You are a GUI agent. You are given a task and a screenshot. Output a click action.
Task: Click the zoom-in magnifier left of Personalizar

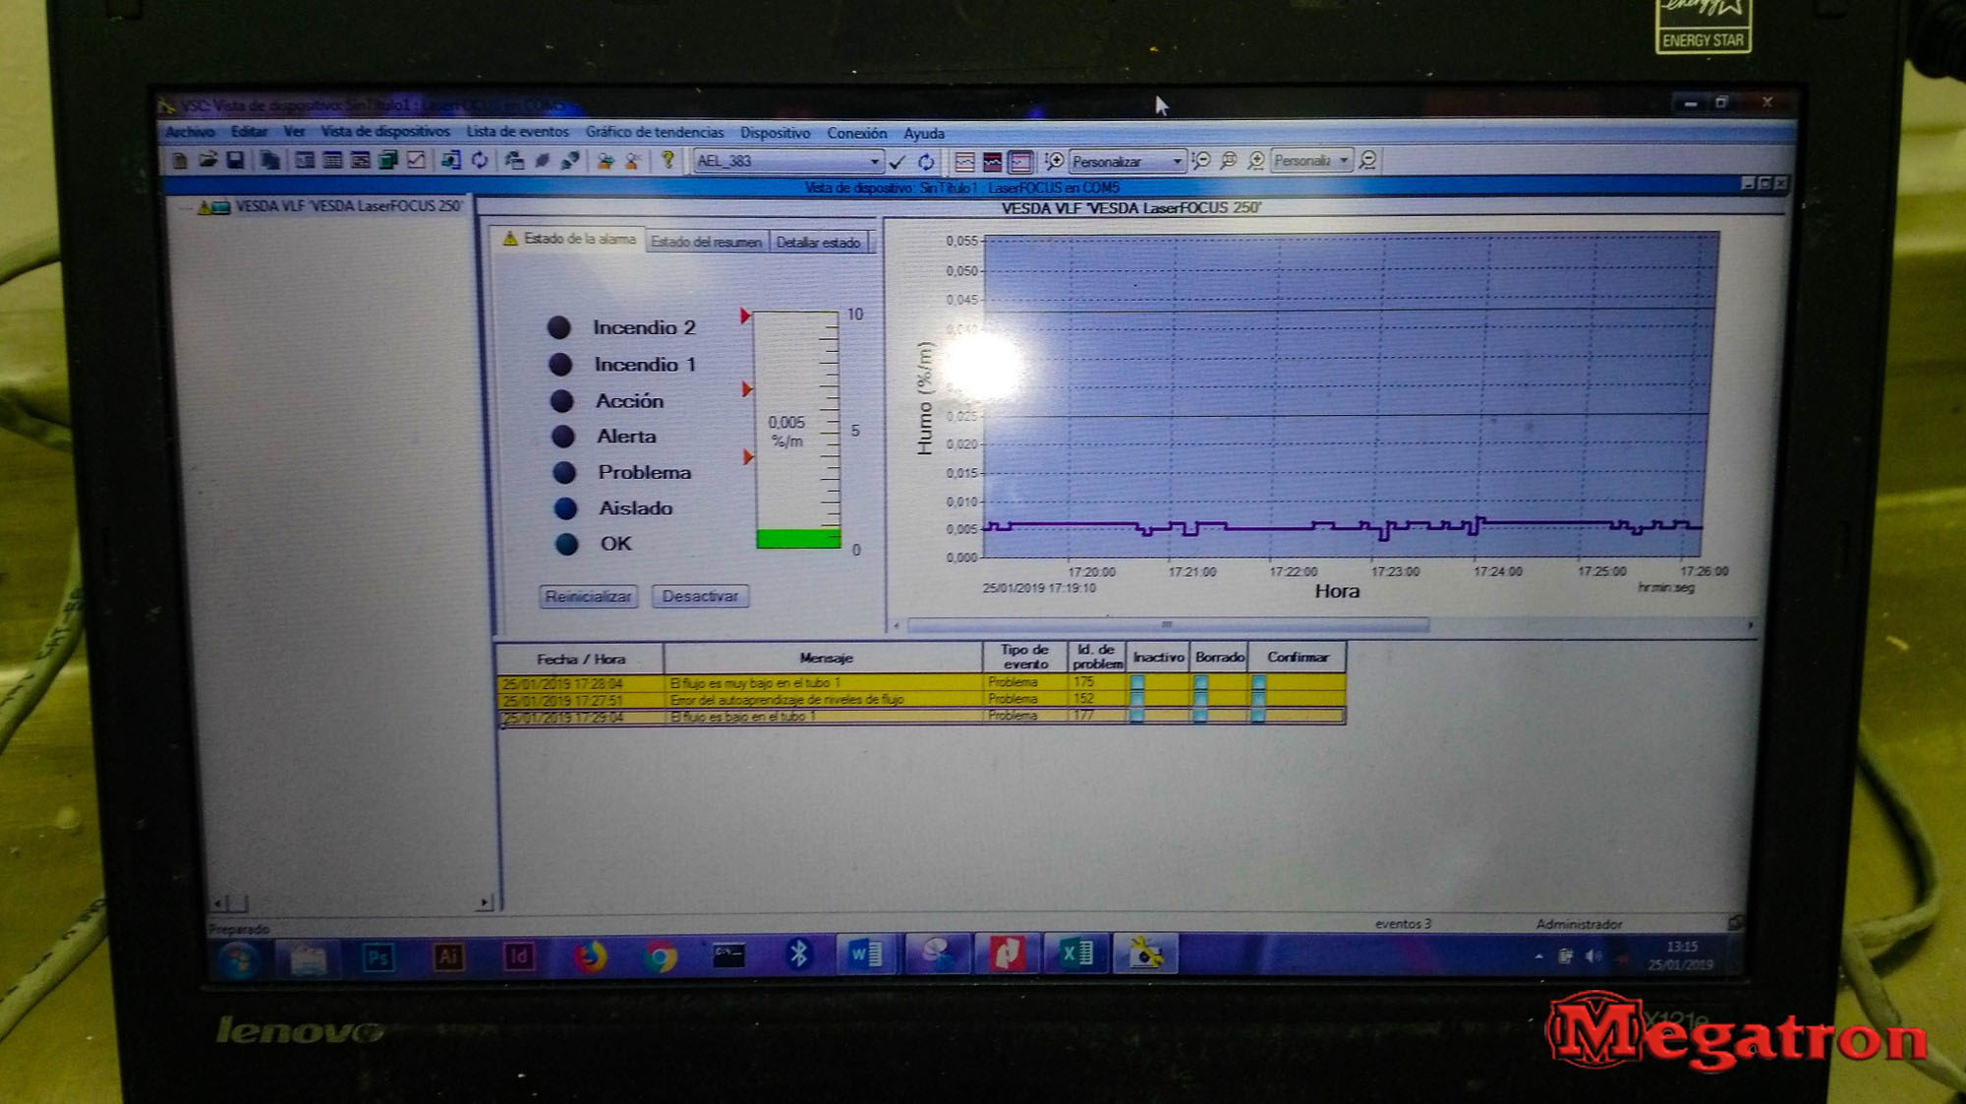coord(1054,161)
